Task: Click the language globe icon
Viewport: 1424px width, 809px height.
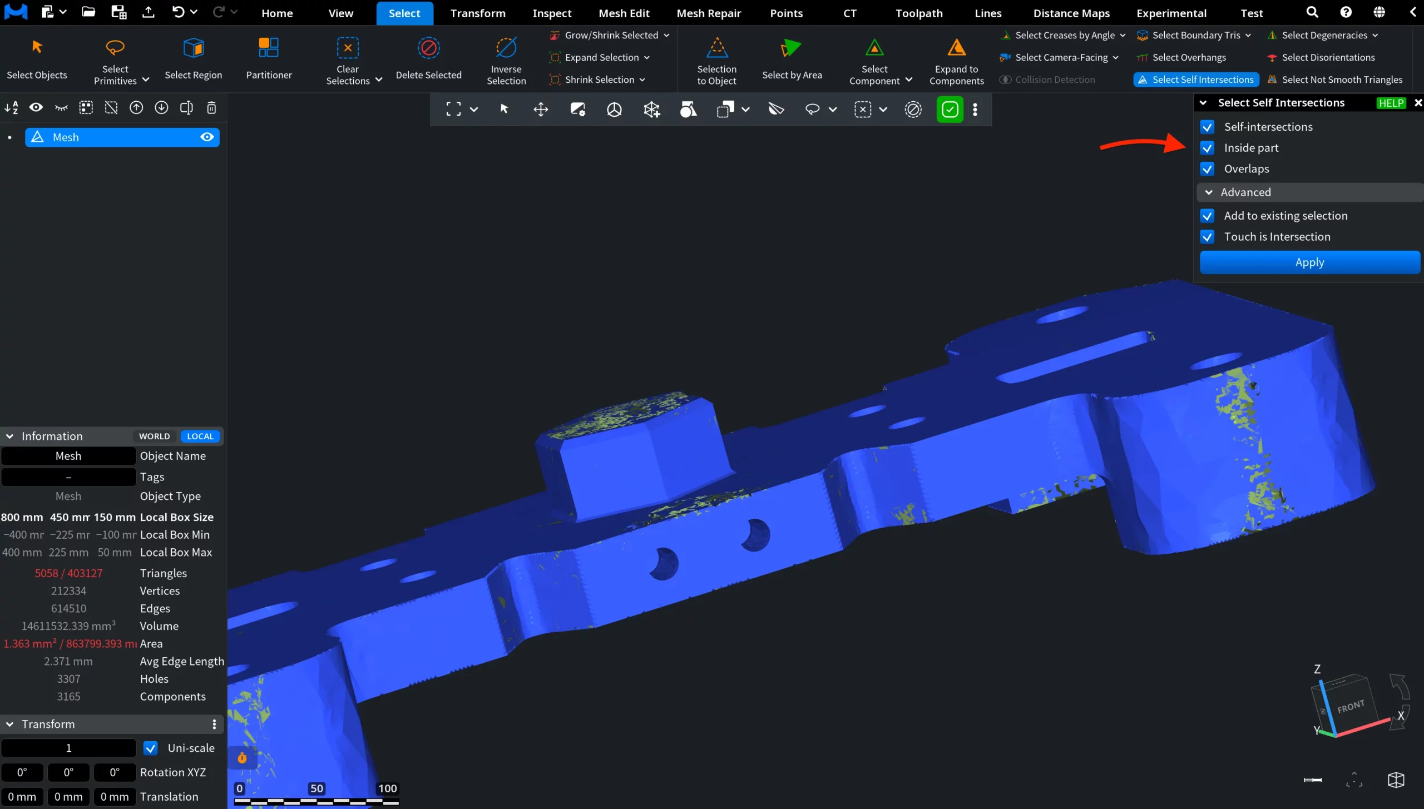Action: 1379,12
